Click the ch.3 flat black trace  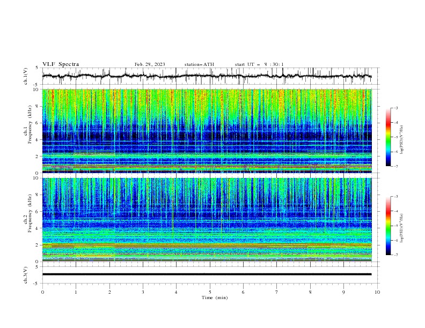click(x=207, y=274)
